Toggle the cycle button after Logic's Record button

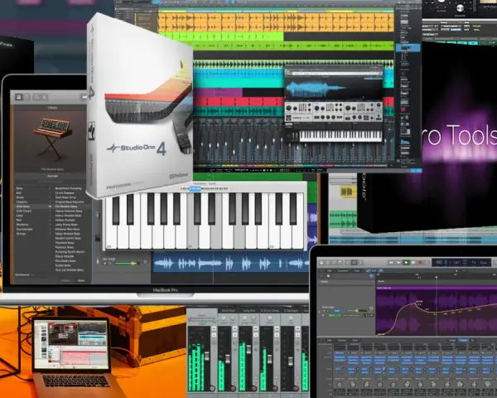(x=427, y=263)
